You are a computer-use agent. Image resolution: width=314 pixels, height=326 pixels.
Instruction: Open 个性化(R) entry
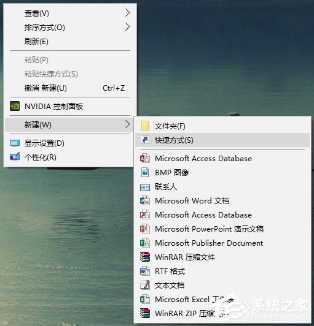pyautogui.click(x=70, y=157)
